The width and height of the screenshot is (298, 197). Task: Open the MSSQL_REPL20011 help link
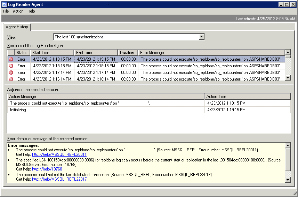click(59, 154)
